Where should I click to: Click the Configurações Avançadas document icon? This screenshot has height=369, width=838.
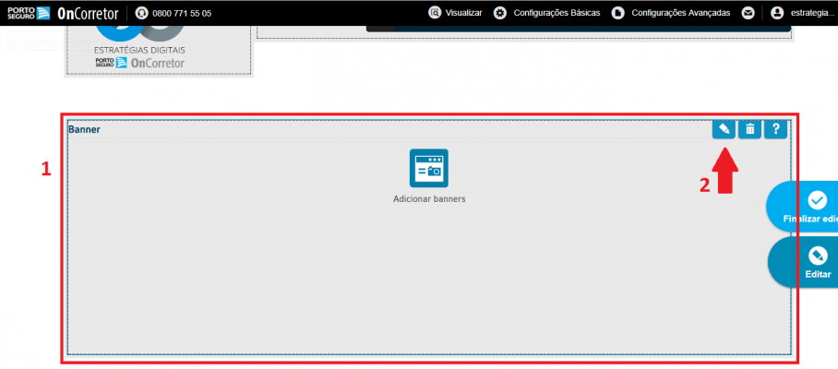(617, 13)
